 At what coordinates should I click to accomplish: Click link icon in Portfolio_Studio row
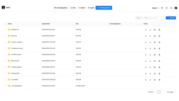click(146, 55)
